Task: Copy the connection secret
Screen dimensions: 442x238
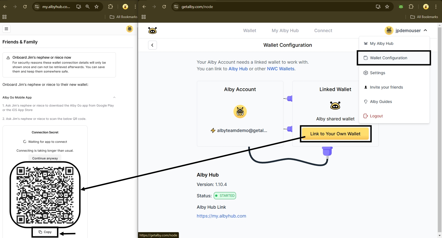Action: [x=45, y=232]
